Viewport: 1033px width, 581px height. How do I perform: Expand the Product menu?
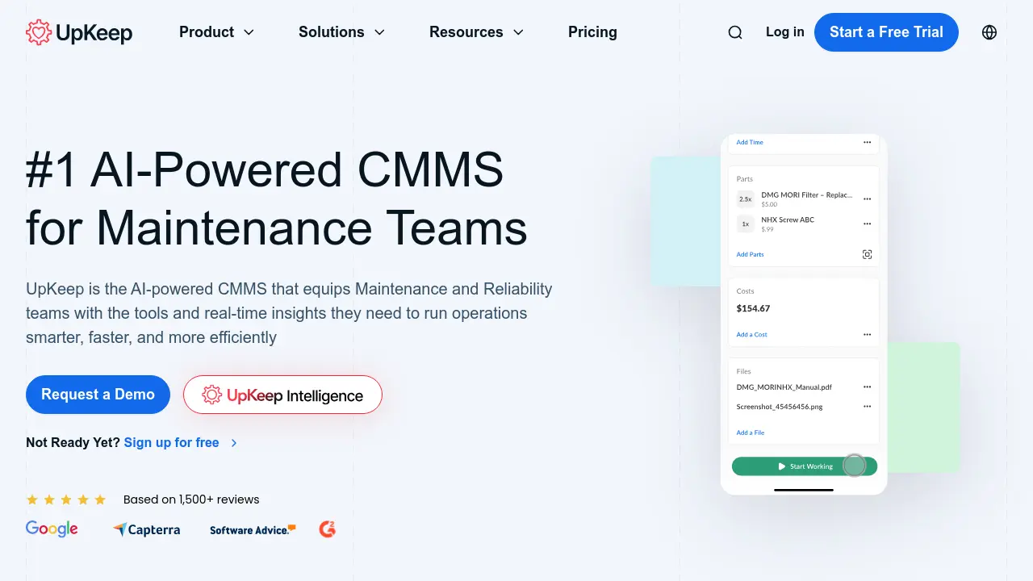coord(216,32)
